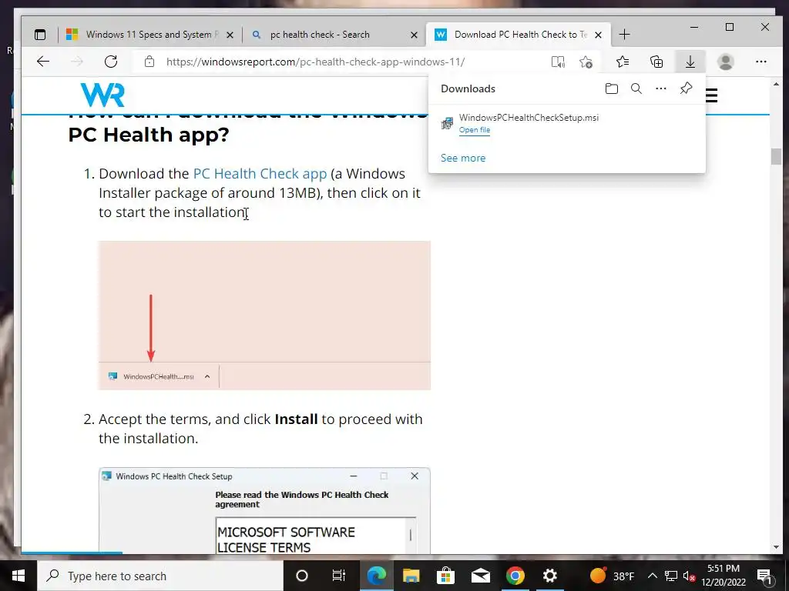The image size is (789, 591).
Task: Click the Open file link
Action: (x=475, y=130)
